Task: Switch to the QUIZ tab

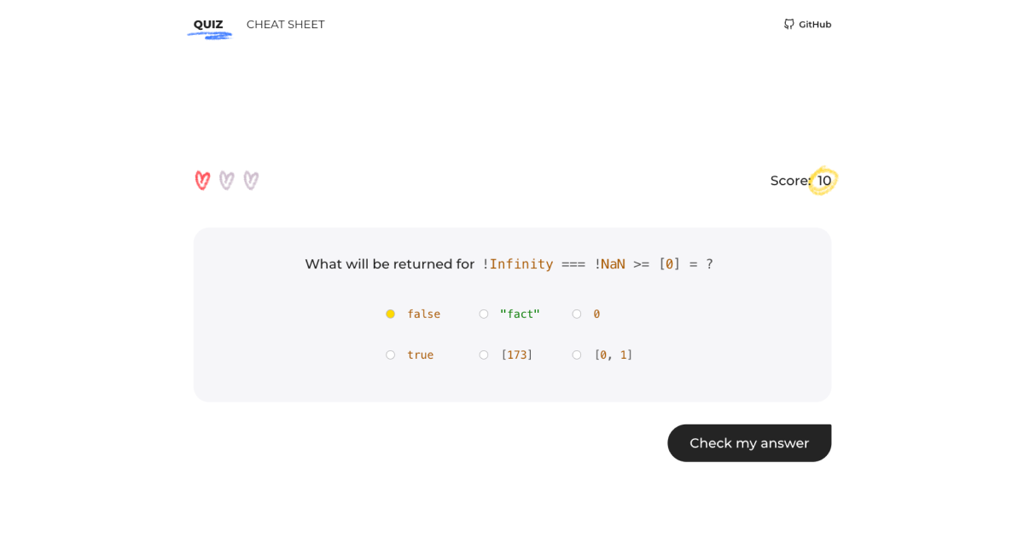Action: pyautogui.click(x=208, y=24)
